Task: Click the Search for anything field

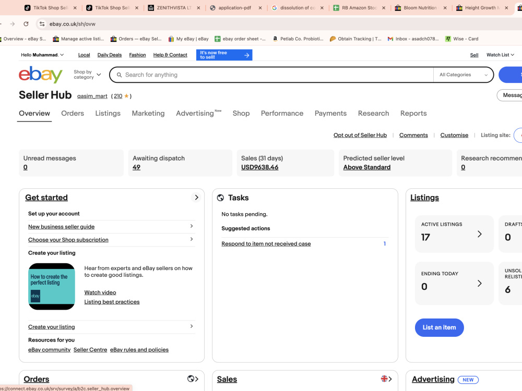Action: 271,75
